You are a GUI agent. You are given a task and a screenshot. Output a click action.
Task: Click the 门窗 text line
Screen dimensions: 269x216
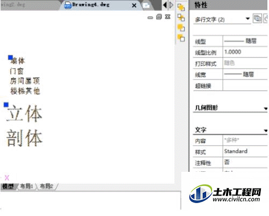(17, 71)
